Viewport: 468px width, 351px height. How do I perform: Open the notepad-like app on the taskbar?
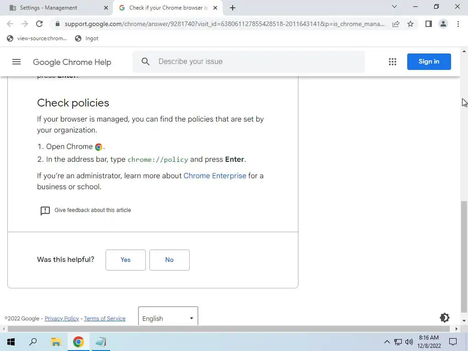101,342
